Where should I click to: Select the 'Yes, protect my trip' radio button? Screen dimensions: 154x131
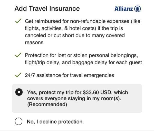19,92
